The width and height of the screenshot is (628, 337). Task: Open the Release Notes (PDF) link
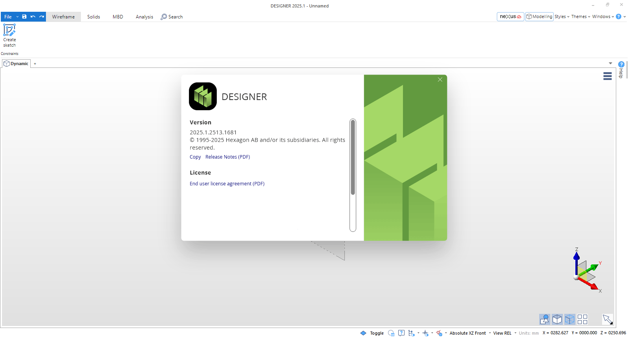228,157
